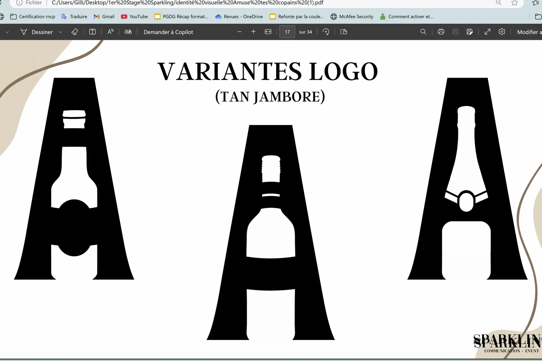This screenshot has height=361, width=542.
Task: Open the leftmost chevron dropdown in toolbar
Action: (x=7, y=32)
